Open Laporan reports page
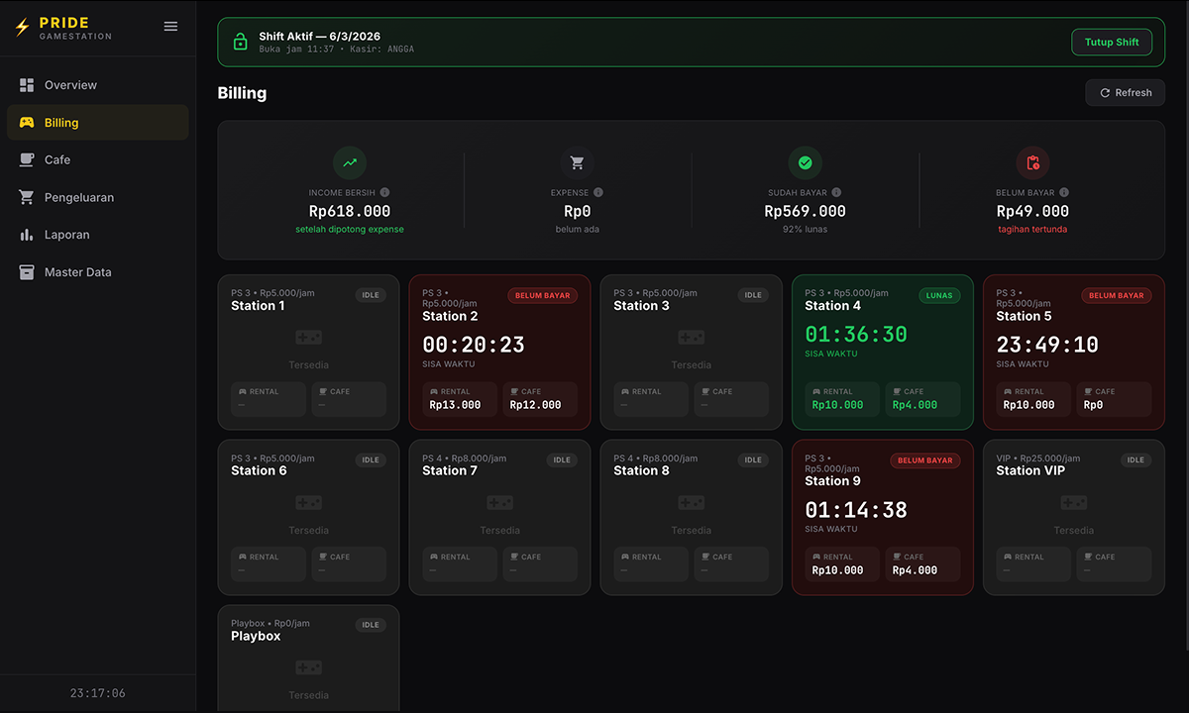The image size is (1189, 713). click(97, 235)
